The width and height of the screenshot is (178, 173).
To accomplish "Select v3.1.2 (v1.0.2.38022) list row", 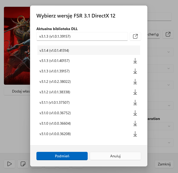I will [x=89, y=82].
